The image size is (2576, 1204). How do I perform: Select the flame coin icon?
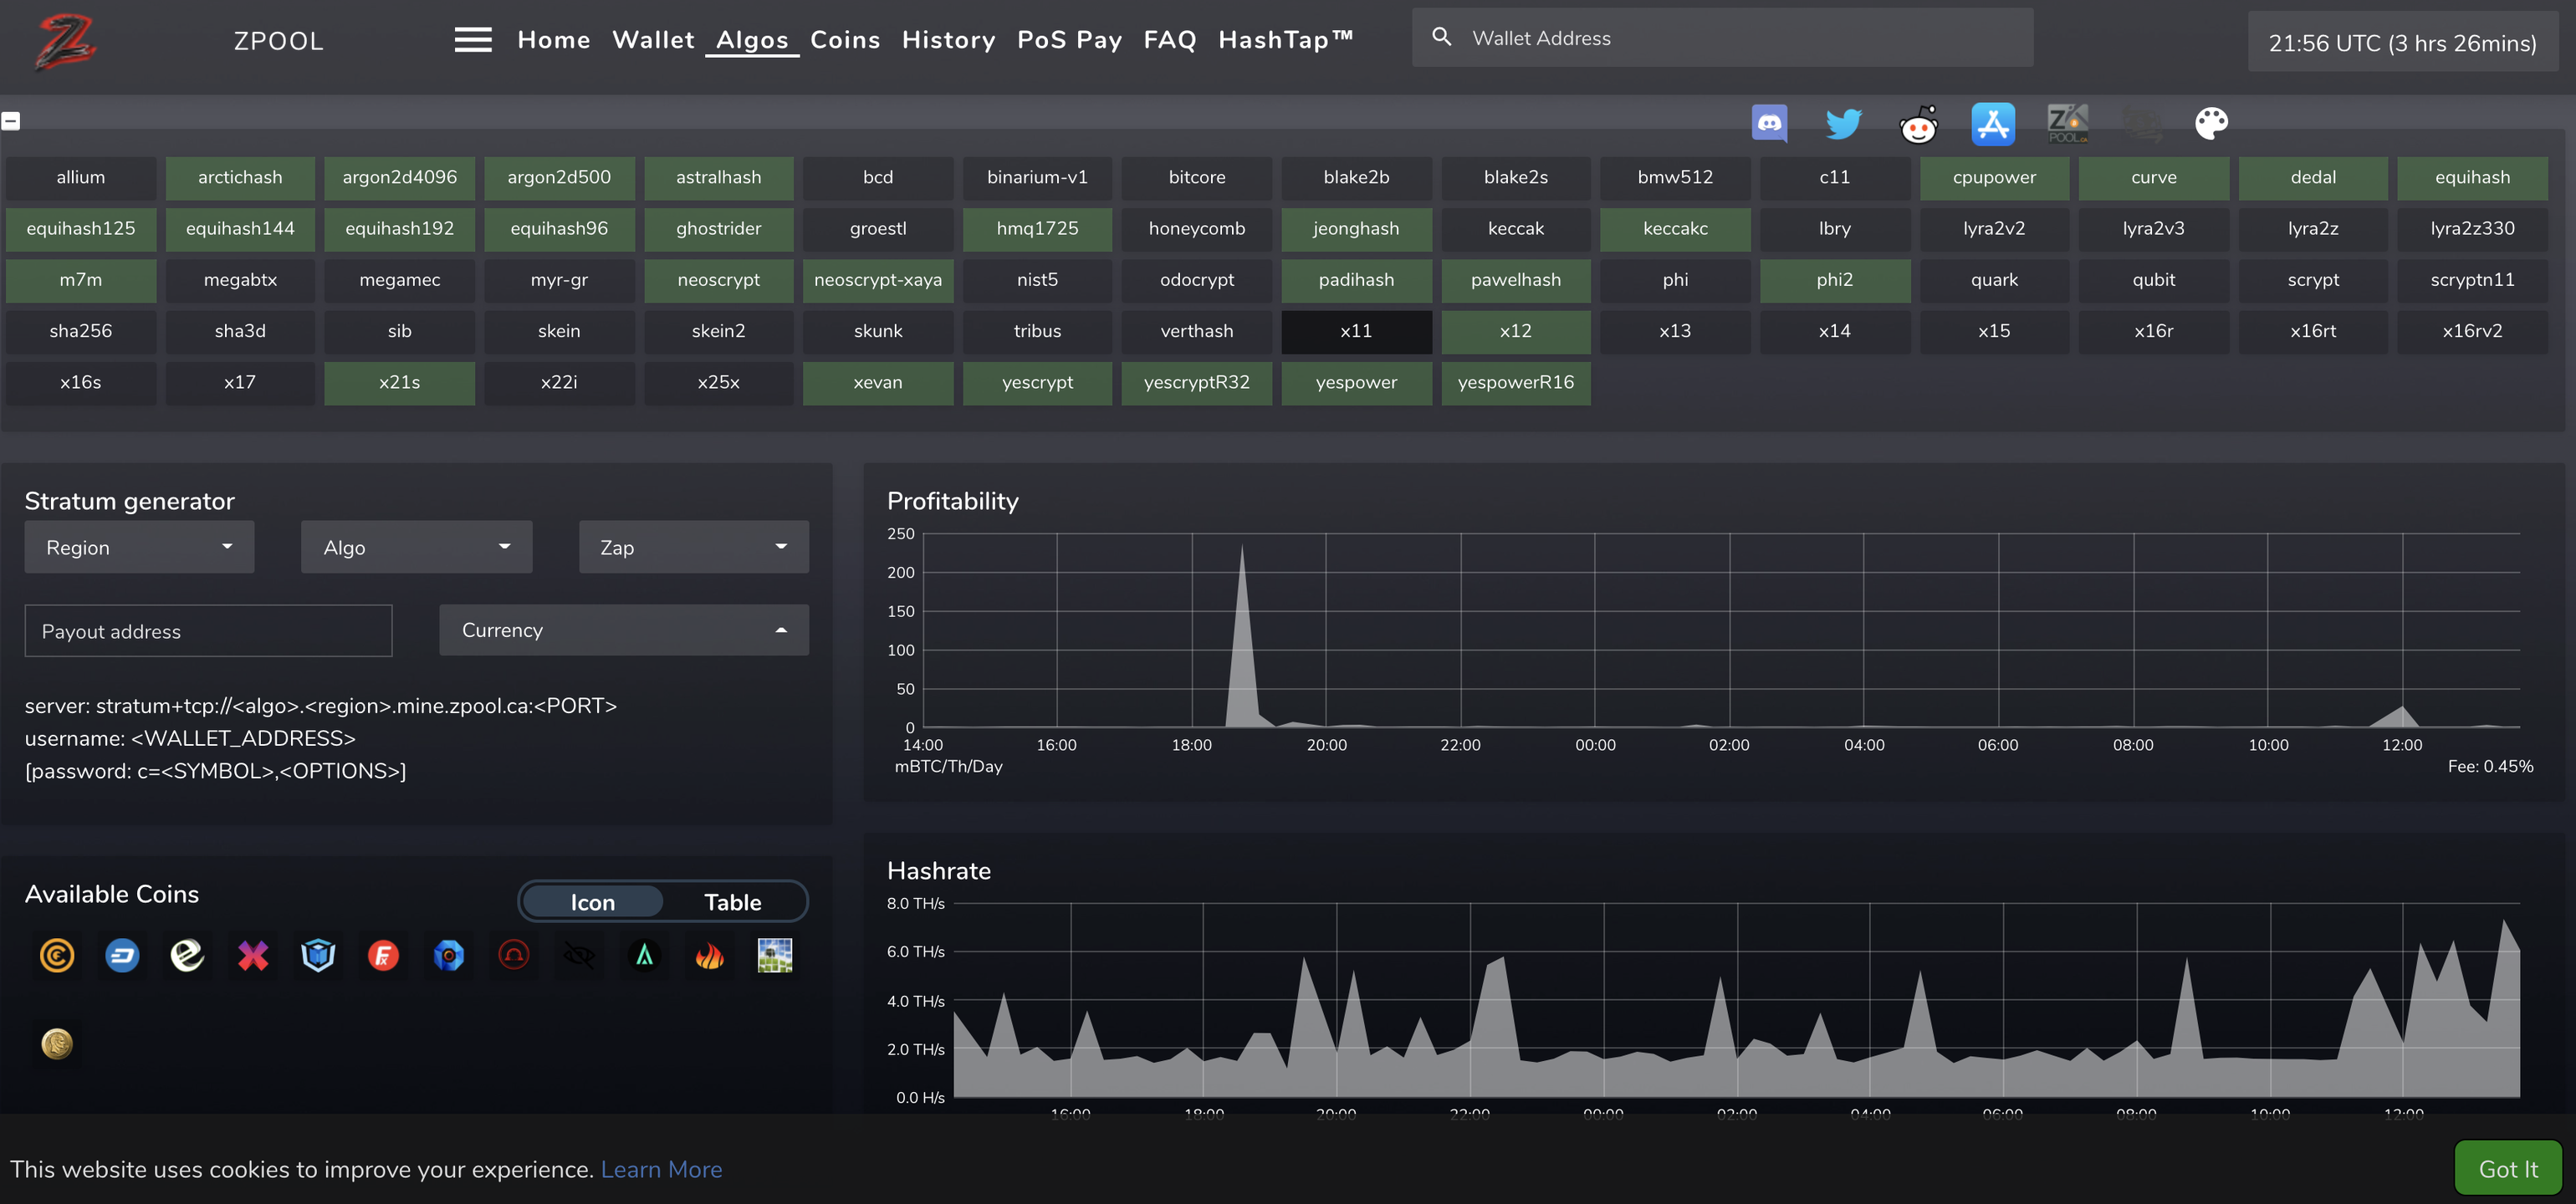point(709,956)
